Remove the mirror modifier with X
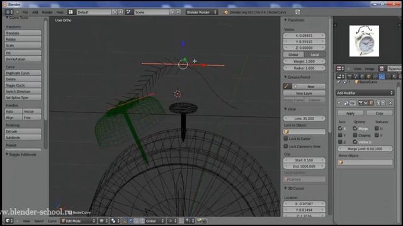The height and width of the screenshot is (226, 403). click(x=390, y=103)
